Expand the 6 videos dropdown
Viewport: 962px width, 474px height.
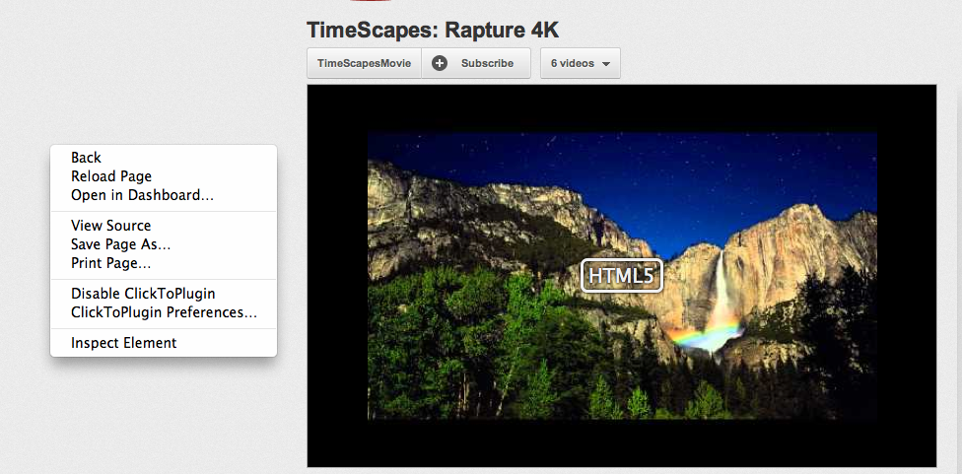pos(581,63)
